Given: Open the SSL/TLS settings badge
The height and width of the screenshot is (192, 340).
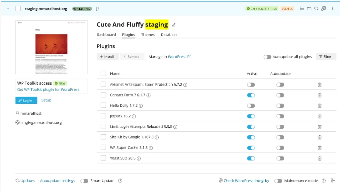Looking at the screenshot, I should tap(287, 9).
